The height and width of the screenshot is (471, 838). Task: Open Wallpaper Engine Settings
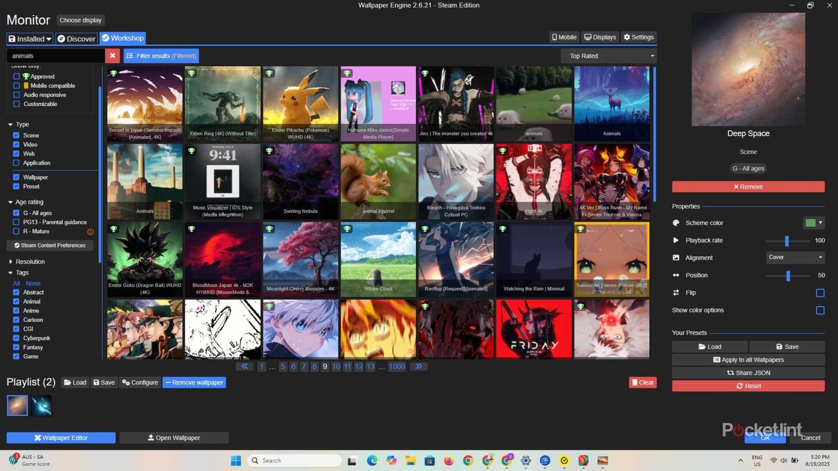pos(639,37)
